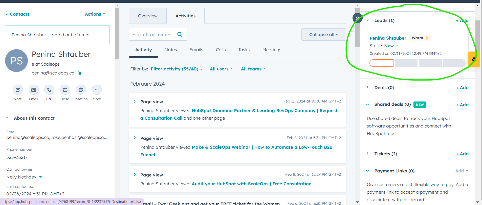Click the NEW badge beside Shared deals
Image resolution: width=482 pixels, height=205 pixels.
pos(420,105)
